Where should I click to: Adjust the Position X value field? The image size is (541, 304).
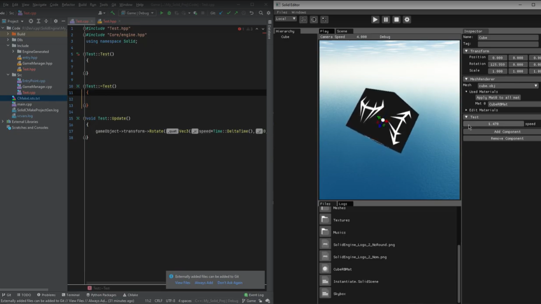coord(497,58)
